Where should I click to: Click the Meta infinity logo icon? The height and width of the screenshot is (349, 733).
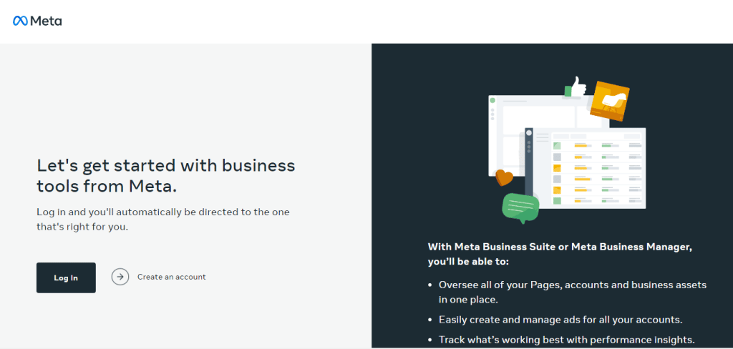(x=20, y=21)
